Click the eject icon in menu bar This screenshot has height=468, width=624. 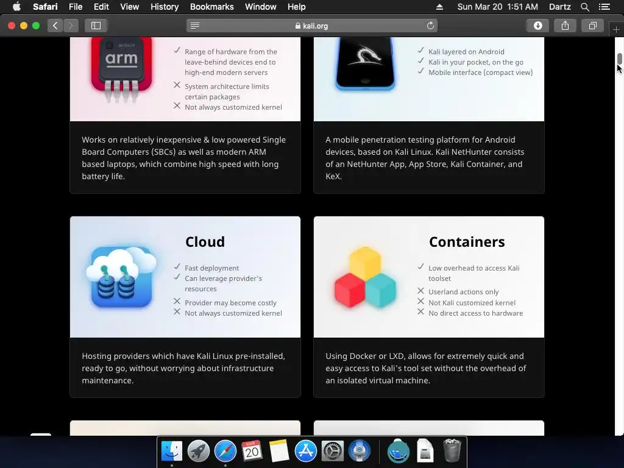[x=439, y=7]
